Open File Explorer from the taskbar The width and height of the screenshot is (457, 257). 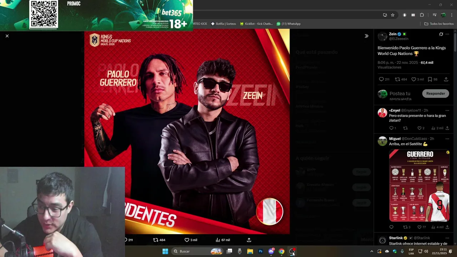(250, 251)
